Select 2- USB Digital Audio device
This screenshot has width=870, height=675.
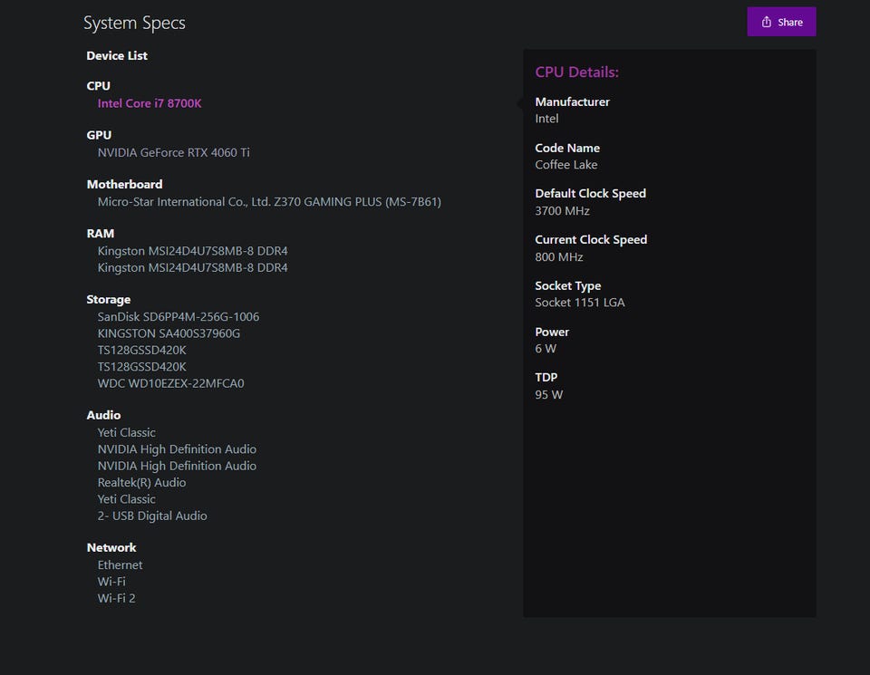point(152,516)
